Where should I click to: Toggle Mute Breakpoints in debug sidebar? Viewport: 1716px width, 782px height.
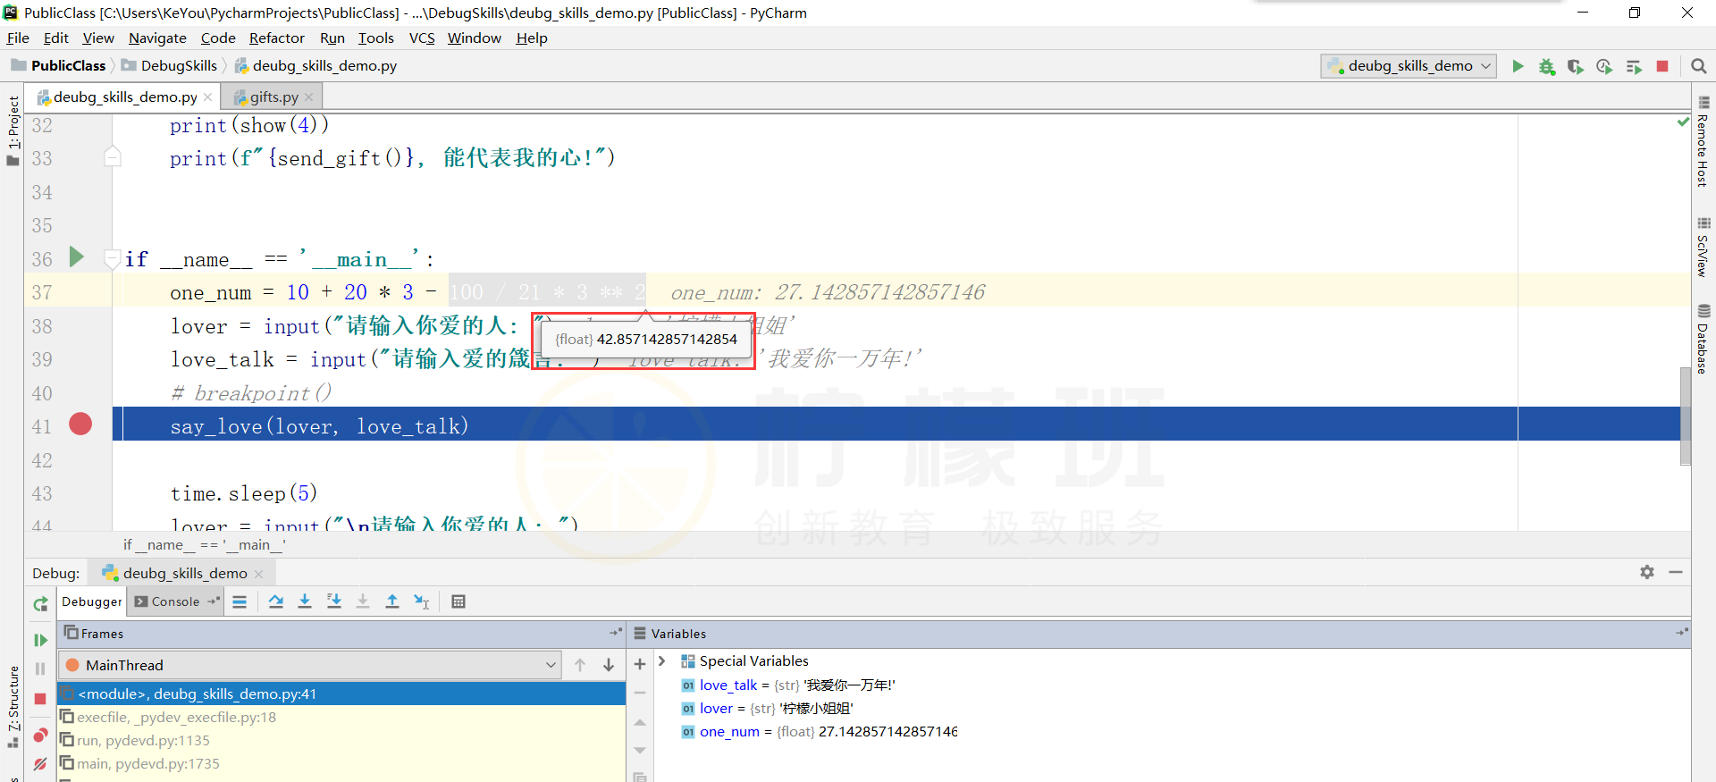pos(40,763)
